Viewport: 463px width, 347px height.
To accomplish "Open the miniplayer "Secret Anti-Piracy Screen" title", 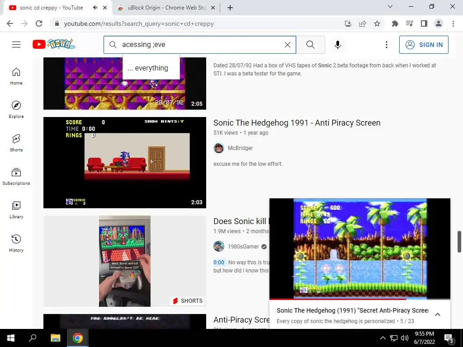I will [353, 310].
